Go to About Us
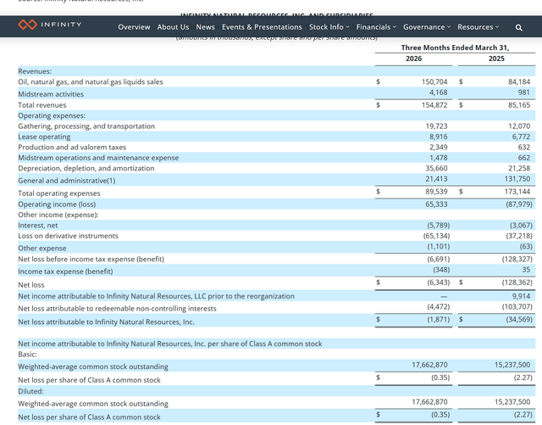Screen dimensions: 542x425 coord(173,27)
